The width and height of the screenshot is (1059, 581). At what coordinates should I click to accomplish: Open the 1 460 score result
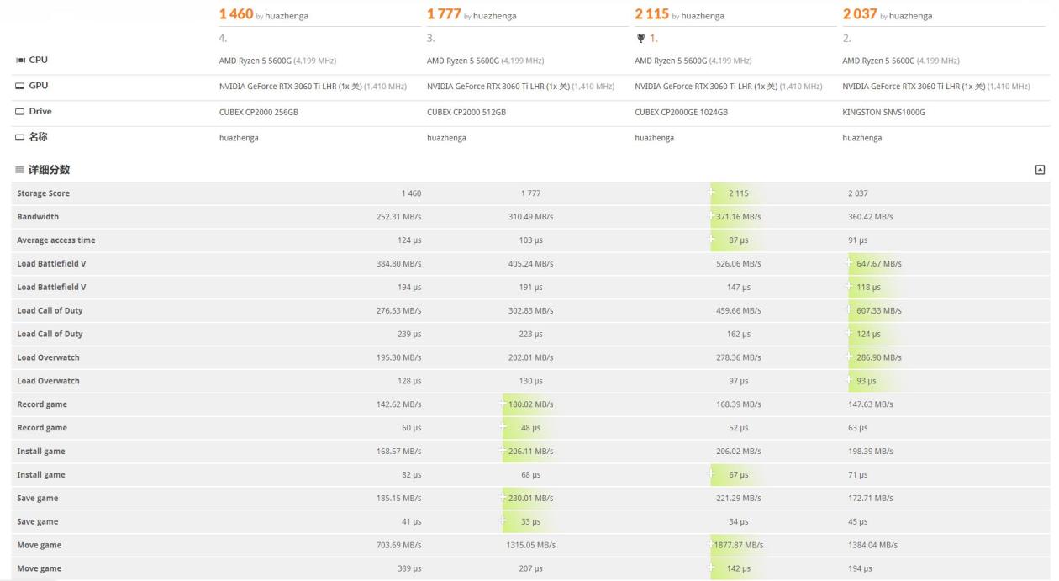coord(236,14)
